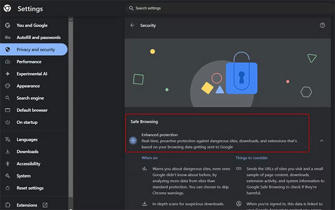This screenshot has height=210, width=335.
Task: Click 'Sends the URLs of sites you visit' paragraph
Action: (285, 181)
